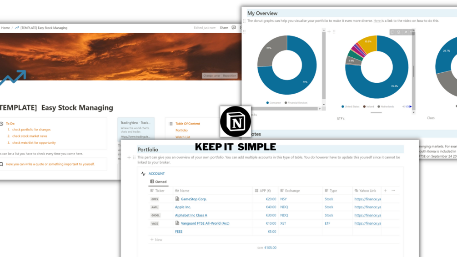457x257 pixels.
Task: Grab the drag handle beside My Overview description
Action: [x=244, y=21]
